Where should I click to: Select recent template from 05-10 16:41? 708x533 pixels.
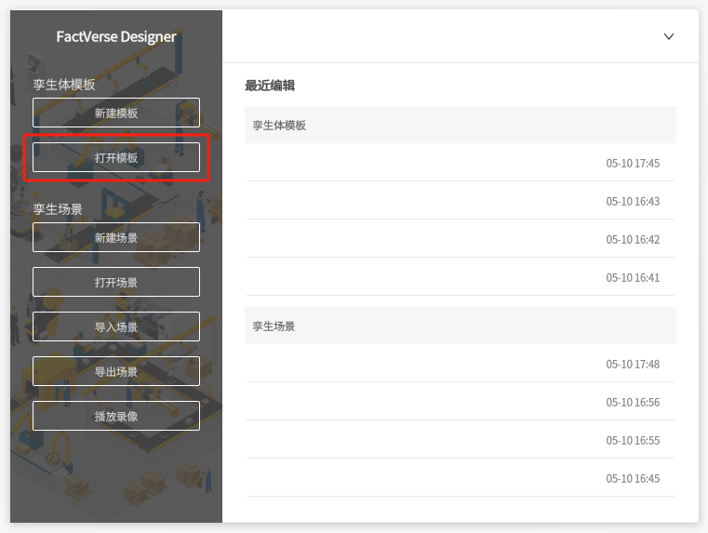(461, 277)
